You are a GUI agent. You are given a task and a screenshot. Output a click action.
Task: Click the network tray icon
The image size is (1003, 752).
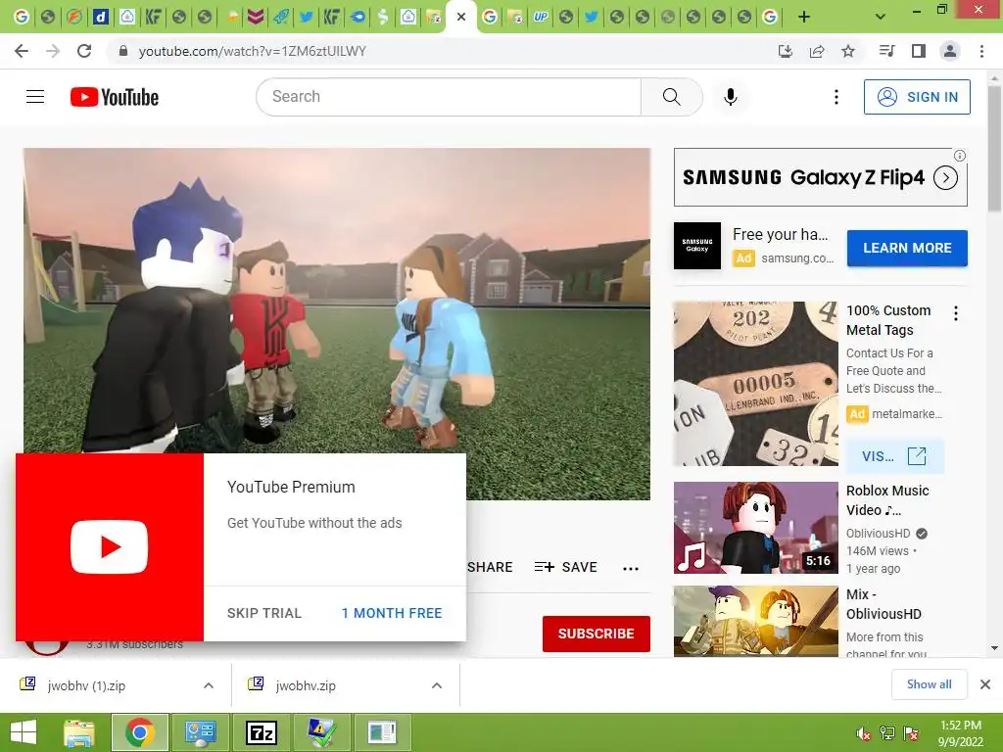(887, 733)
